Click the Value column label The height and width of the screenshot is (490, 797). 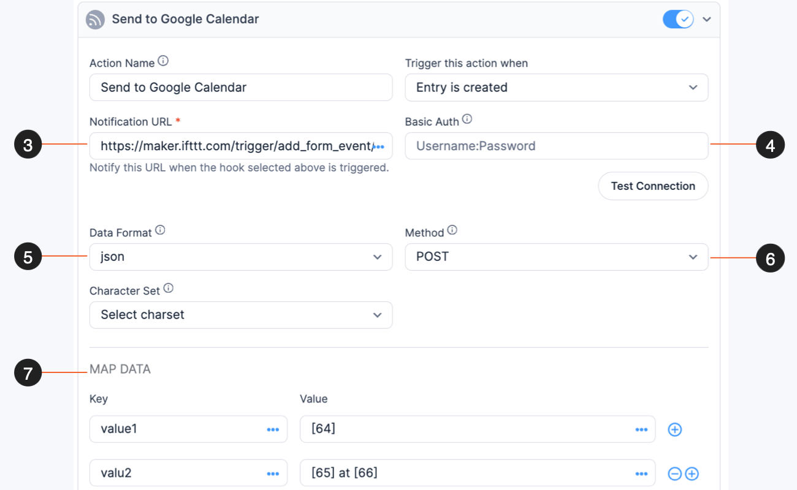coord(314,399)
